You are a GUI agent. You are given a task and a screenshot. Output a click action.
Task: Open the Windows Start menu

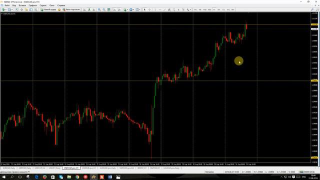[x=4, y=177]
